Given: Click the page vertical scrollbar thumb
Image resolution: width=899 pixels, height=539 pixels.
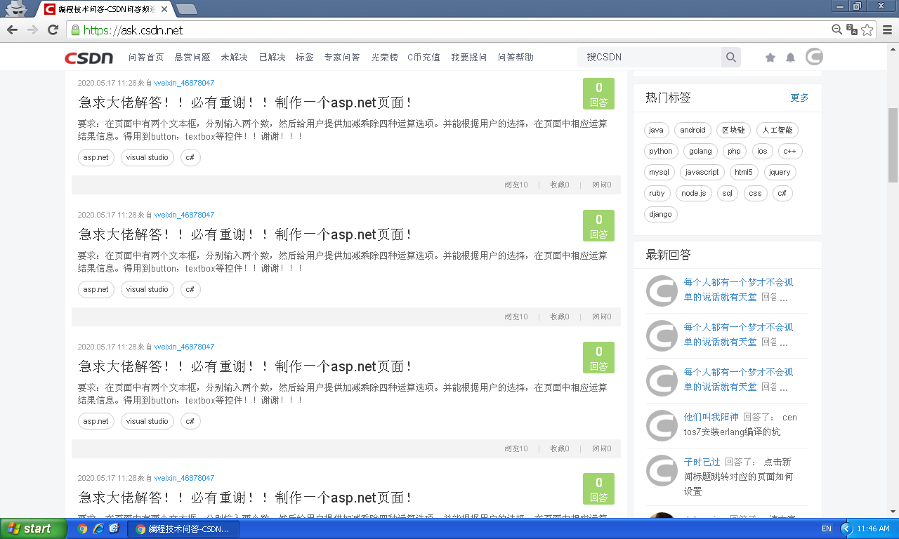Looking at the screenshot, I should tap(893, 145).
